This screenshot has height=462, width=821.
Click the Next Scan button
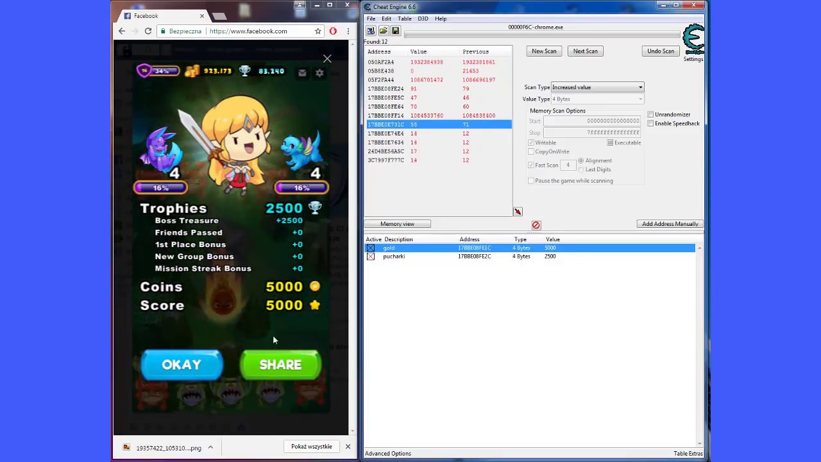coord(585,51)
